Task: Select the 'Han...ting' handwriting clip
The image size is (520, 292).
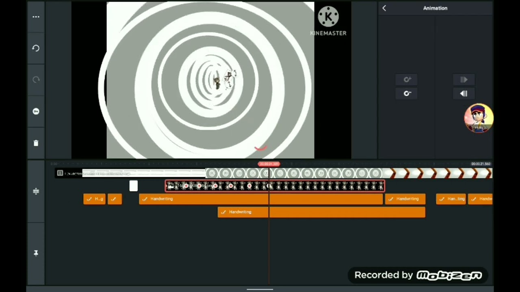Action: click(451, 199)
